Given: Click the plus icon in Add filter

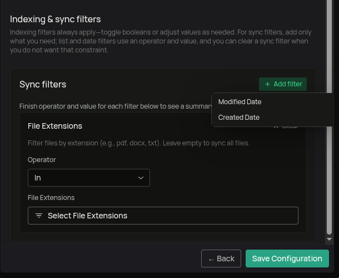Looking at the screenshot, I should (267, 84).
